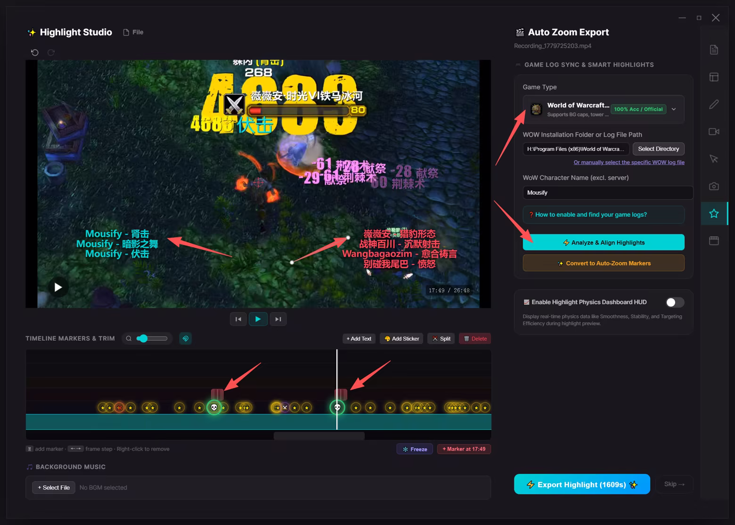Viewport: 735px width, 525px height.
Task: Click the timeline zoom slider handle
Action: (143, 338)
